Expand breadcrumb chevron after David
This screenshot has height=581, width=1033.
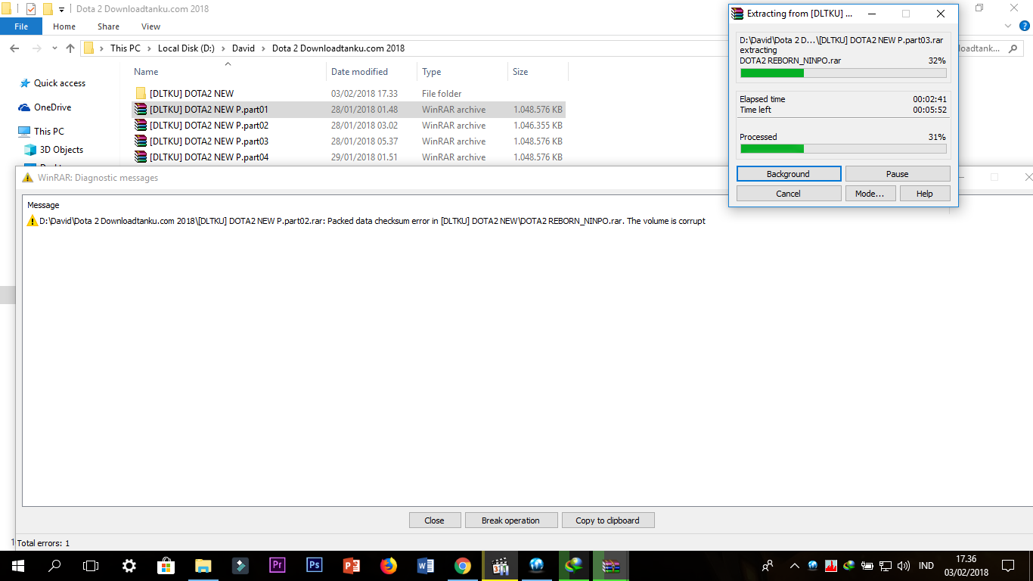pyautogui.click(x=264, y=48)
